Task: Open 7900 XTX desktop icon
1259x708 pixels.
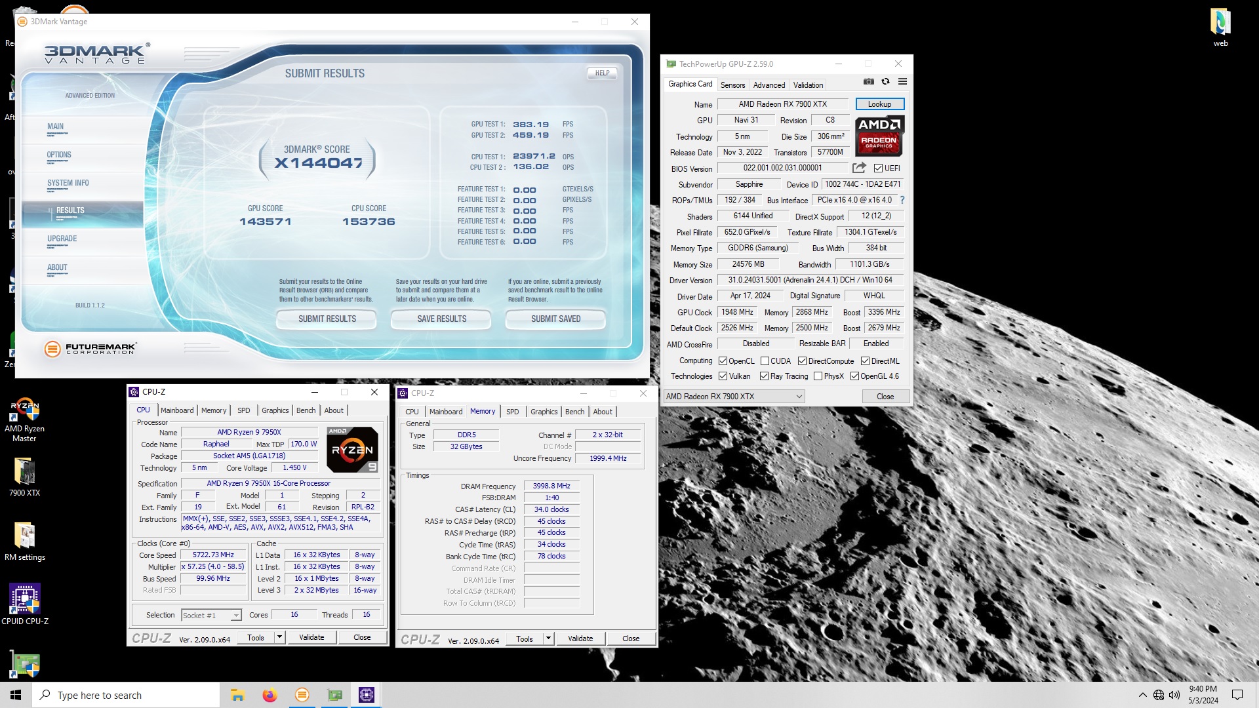Action: coord(24,477)
